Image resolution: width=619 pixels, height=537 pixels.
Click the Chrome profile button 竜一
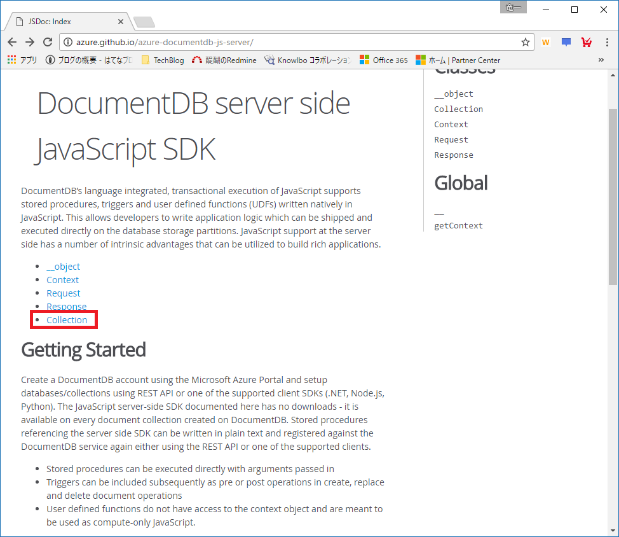click(514, 7)
